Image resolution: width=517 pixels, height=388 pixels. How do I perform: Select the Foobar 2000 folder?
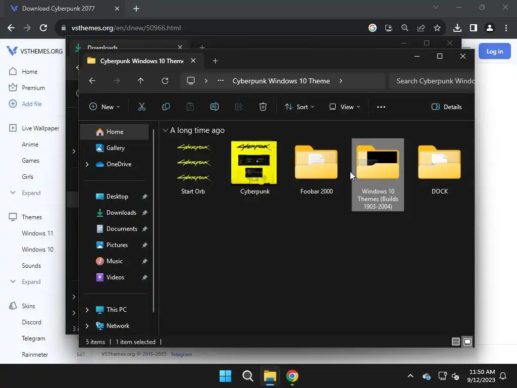pyautogui.click(x=316, y=168)
